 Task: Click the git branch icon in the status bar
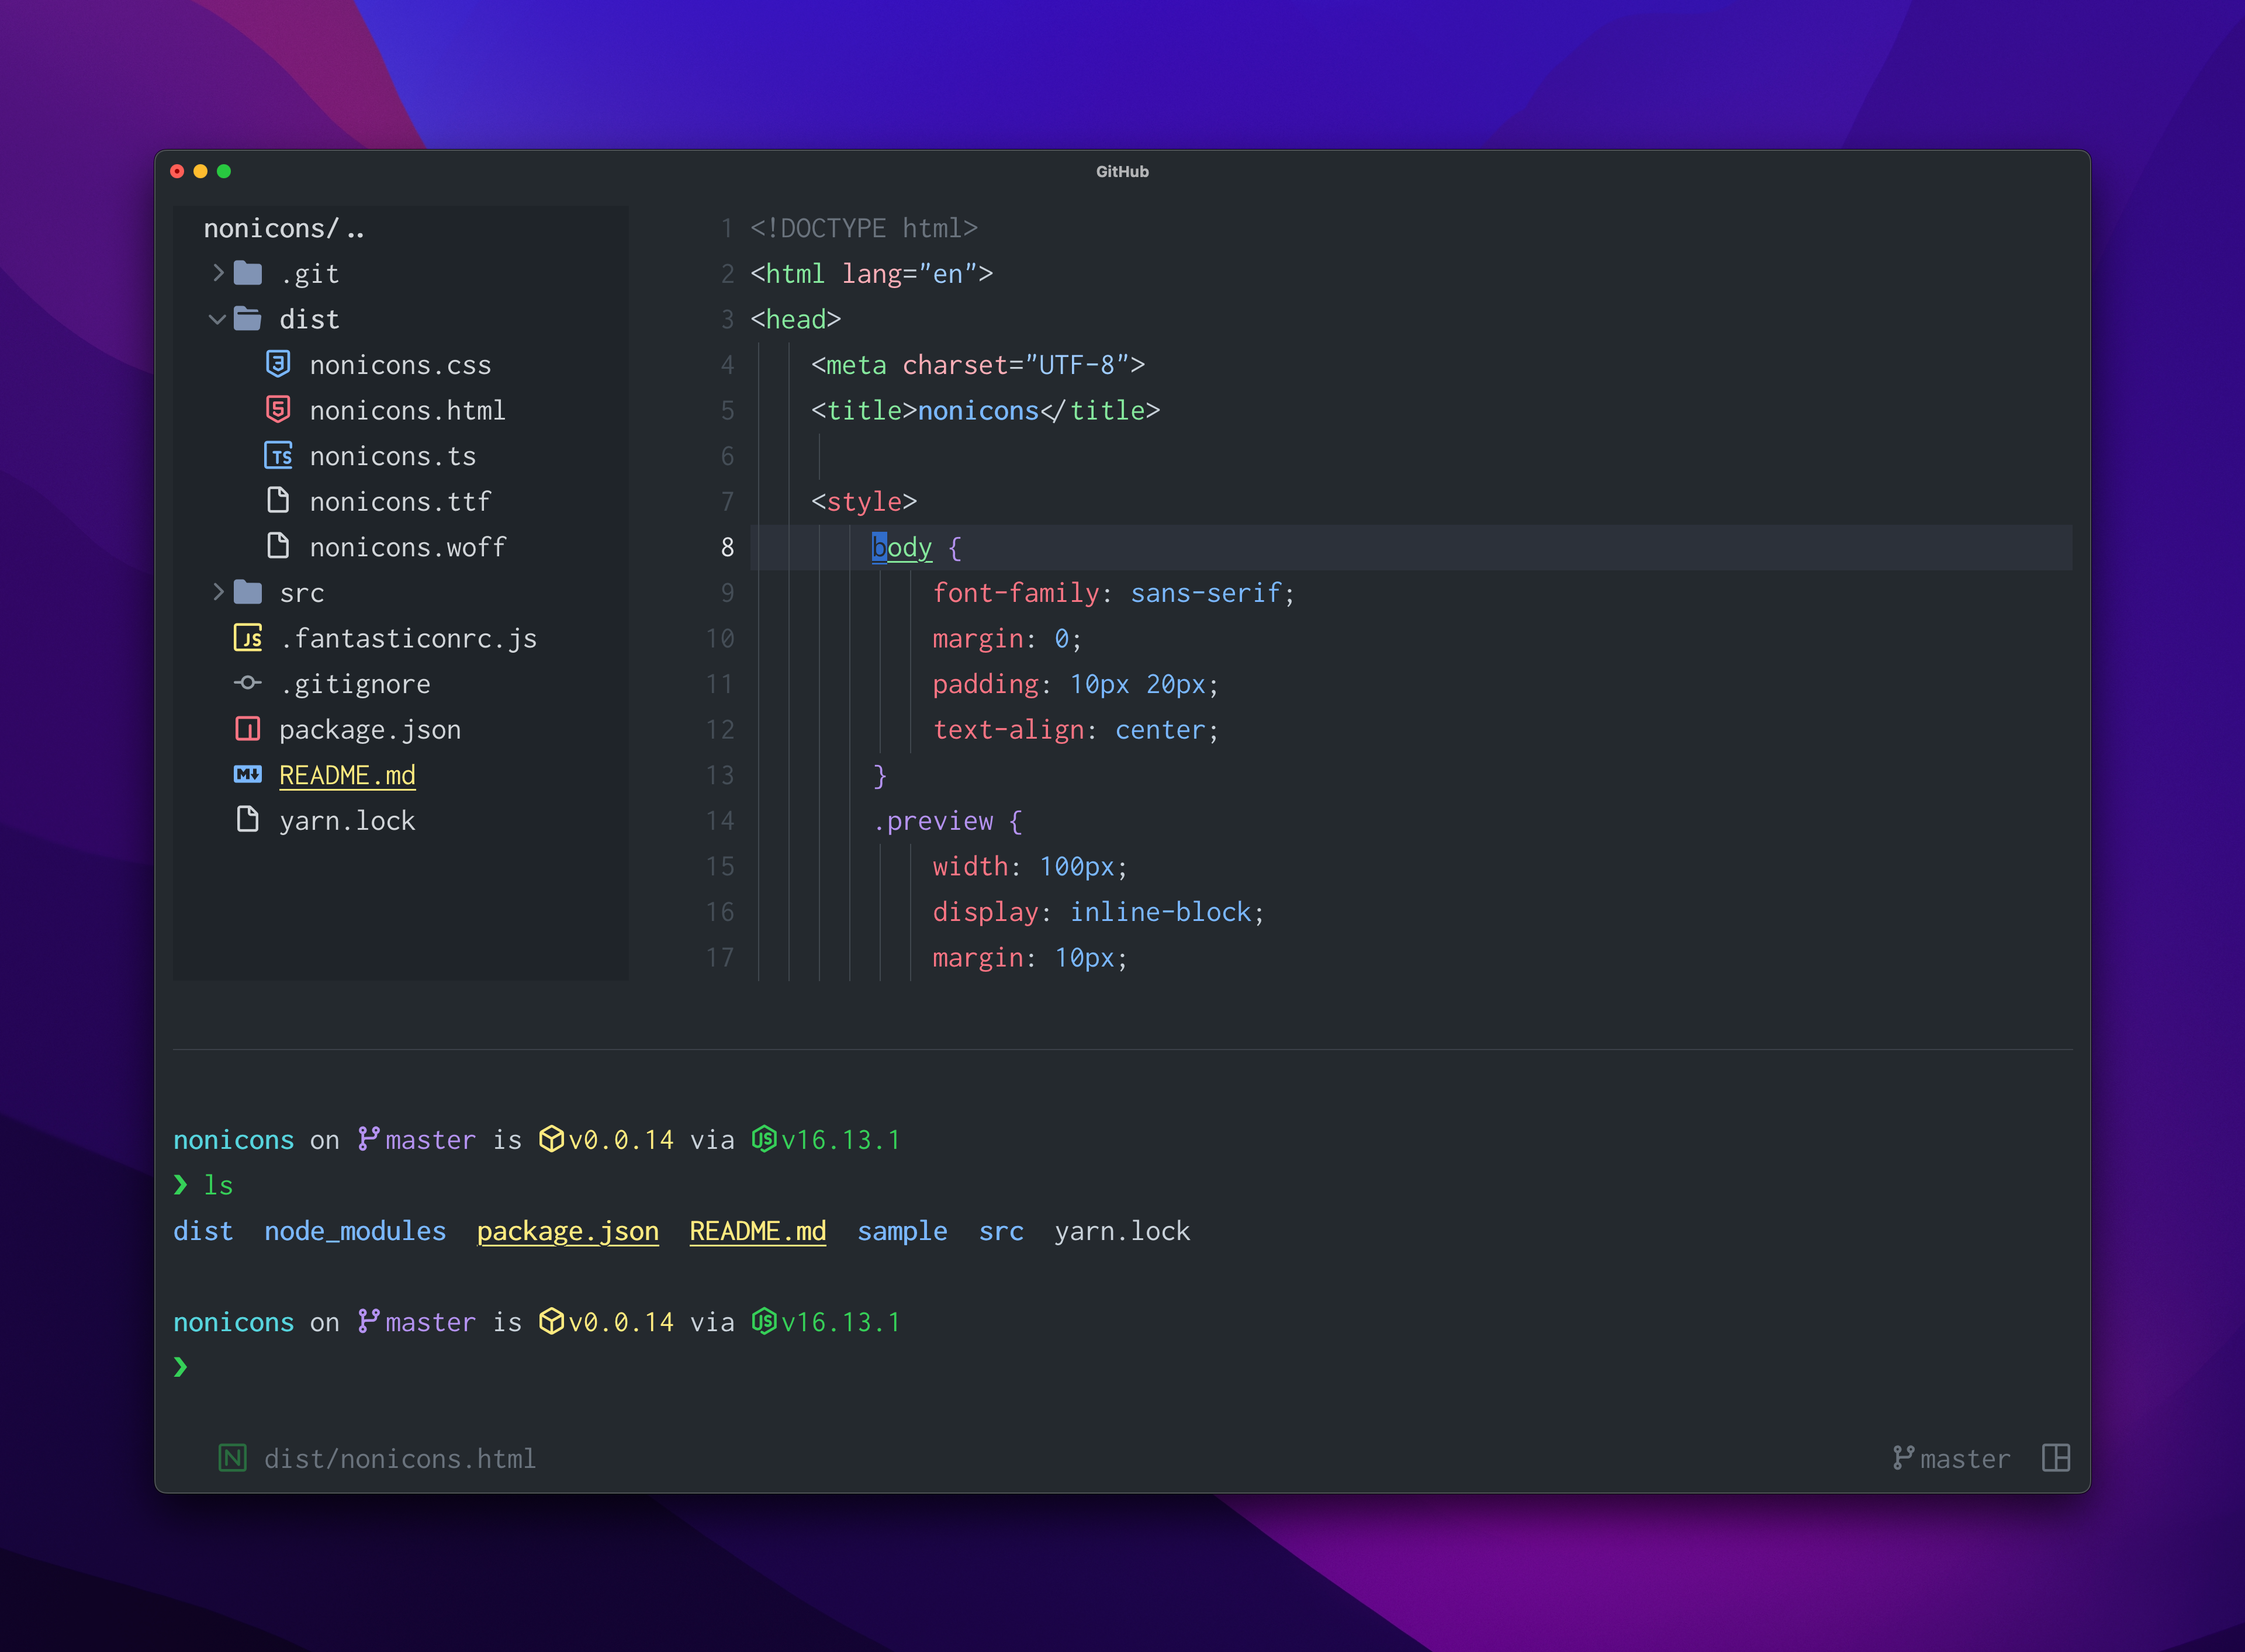click(1903, 1458)
